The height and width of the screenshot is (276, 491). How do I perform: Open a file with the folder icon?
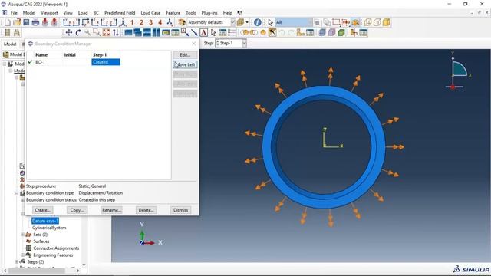coord(17,22)
